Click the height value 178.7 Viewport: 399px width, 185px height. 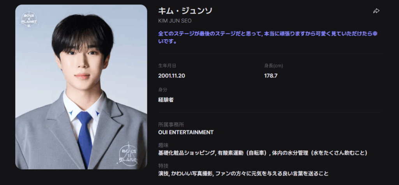(271, 76)
